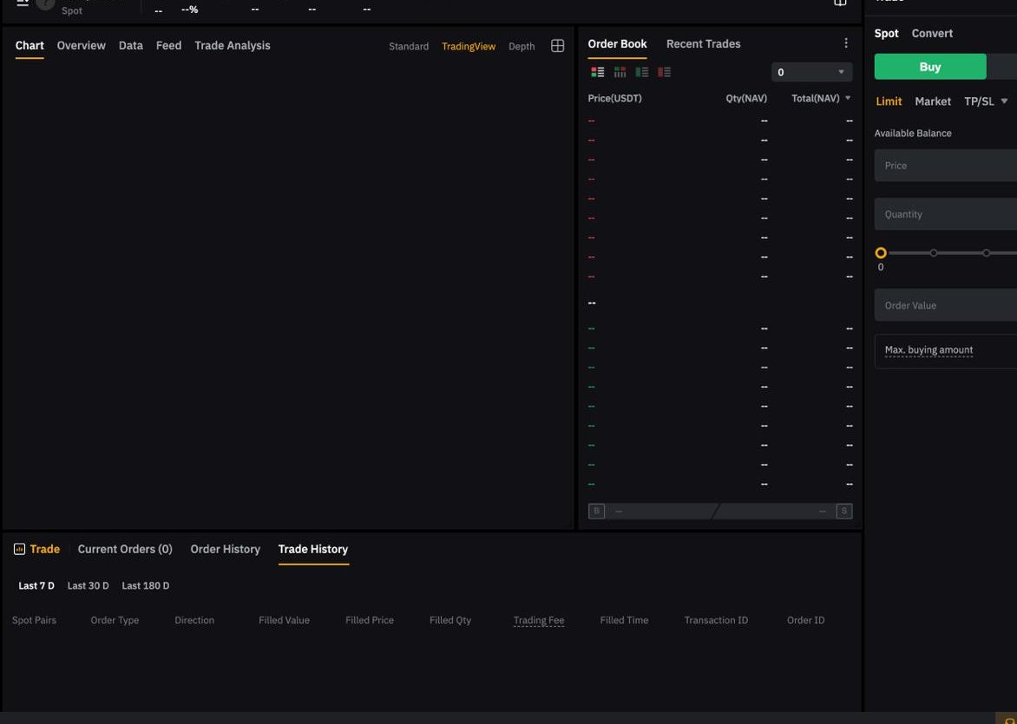Screen dimensions: 1017x724
Task: Open the order book depth grouping dropdown
Action: click(811, 72)
